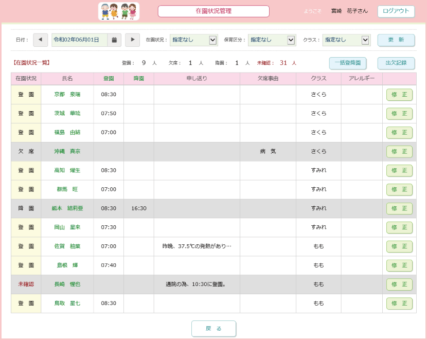Click the 氏名 column header
Image resolution: width=427 pixels, height=340 pixels.
point(67,79)
